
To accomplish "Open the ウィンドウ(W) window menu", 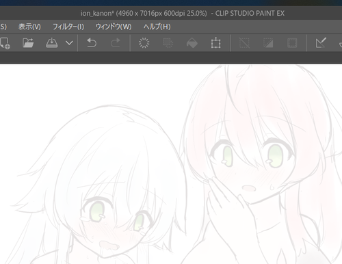I will pyautogui.click(x=114, y=27).
